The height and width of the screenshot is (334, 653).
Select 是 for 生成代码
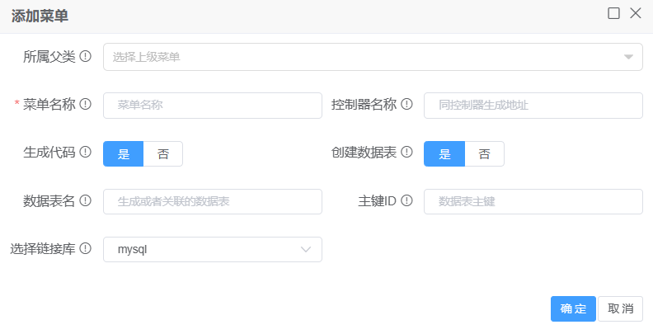tap(124, 154)
